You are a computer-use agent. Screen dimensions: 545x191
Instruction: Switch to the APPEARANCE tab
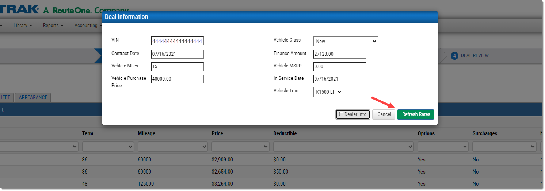[33, 97]
